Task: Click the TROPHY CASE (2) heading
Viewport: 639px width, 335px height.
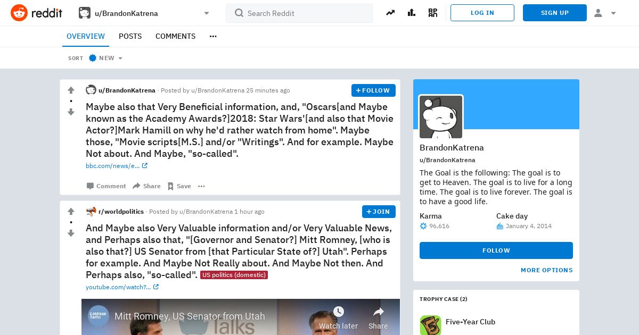Action: point(444,299)
